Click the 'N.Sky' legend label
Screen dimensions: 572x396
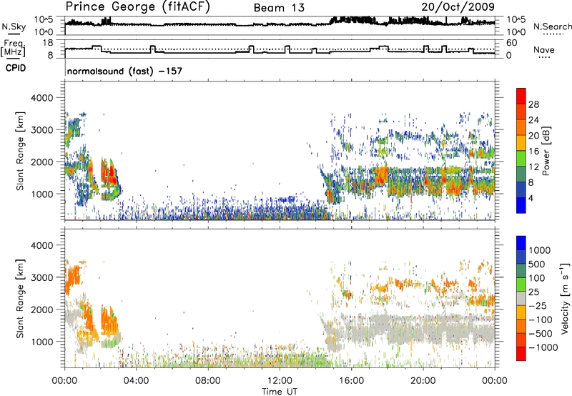click(14, 26)
